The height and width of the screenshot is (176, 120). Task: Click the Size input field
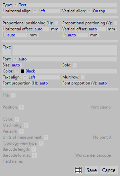tap(17, 65)
